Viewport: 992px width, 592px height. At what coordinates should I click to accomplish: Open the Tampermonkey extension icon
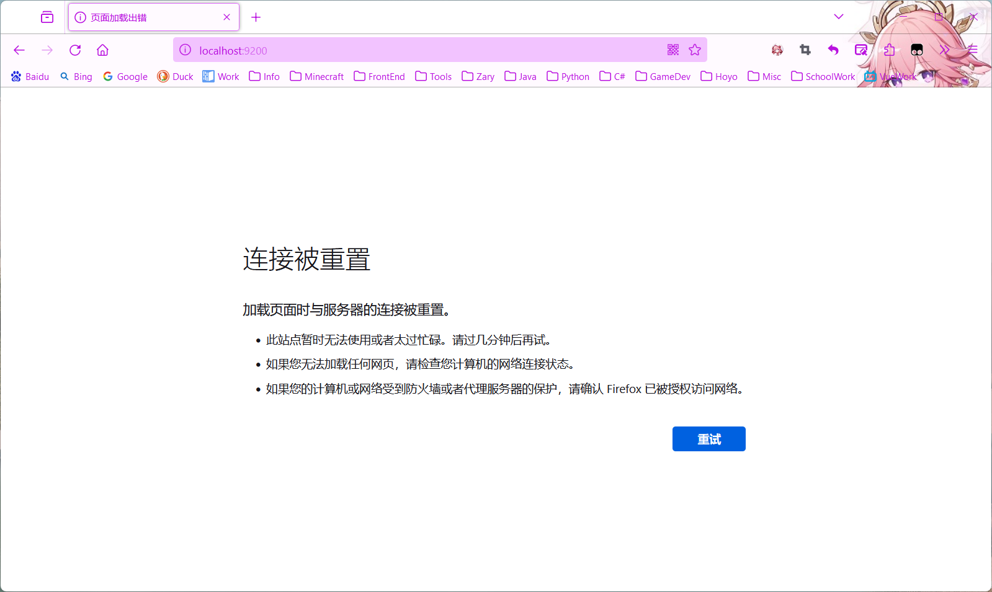coord(917,50)
